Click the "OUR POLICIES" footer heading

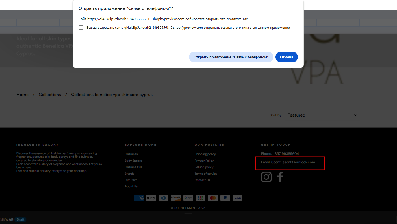tap(209, 144)
